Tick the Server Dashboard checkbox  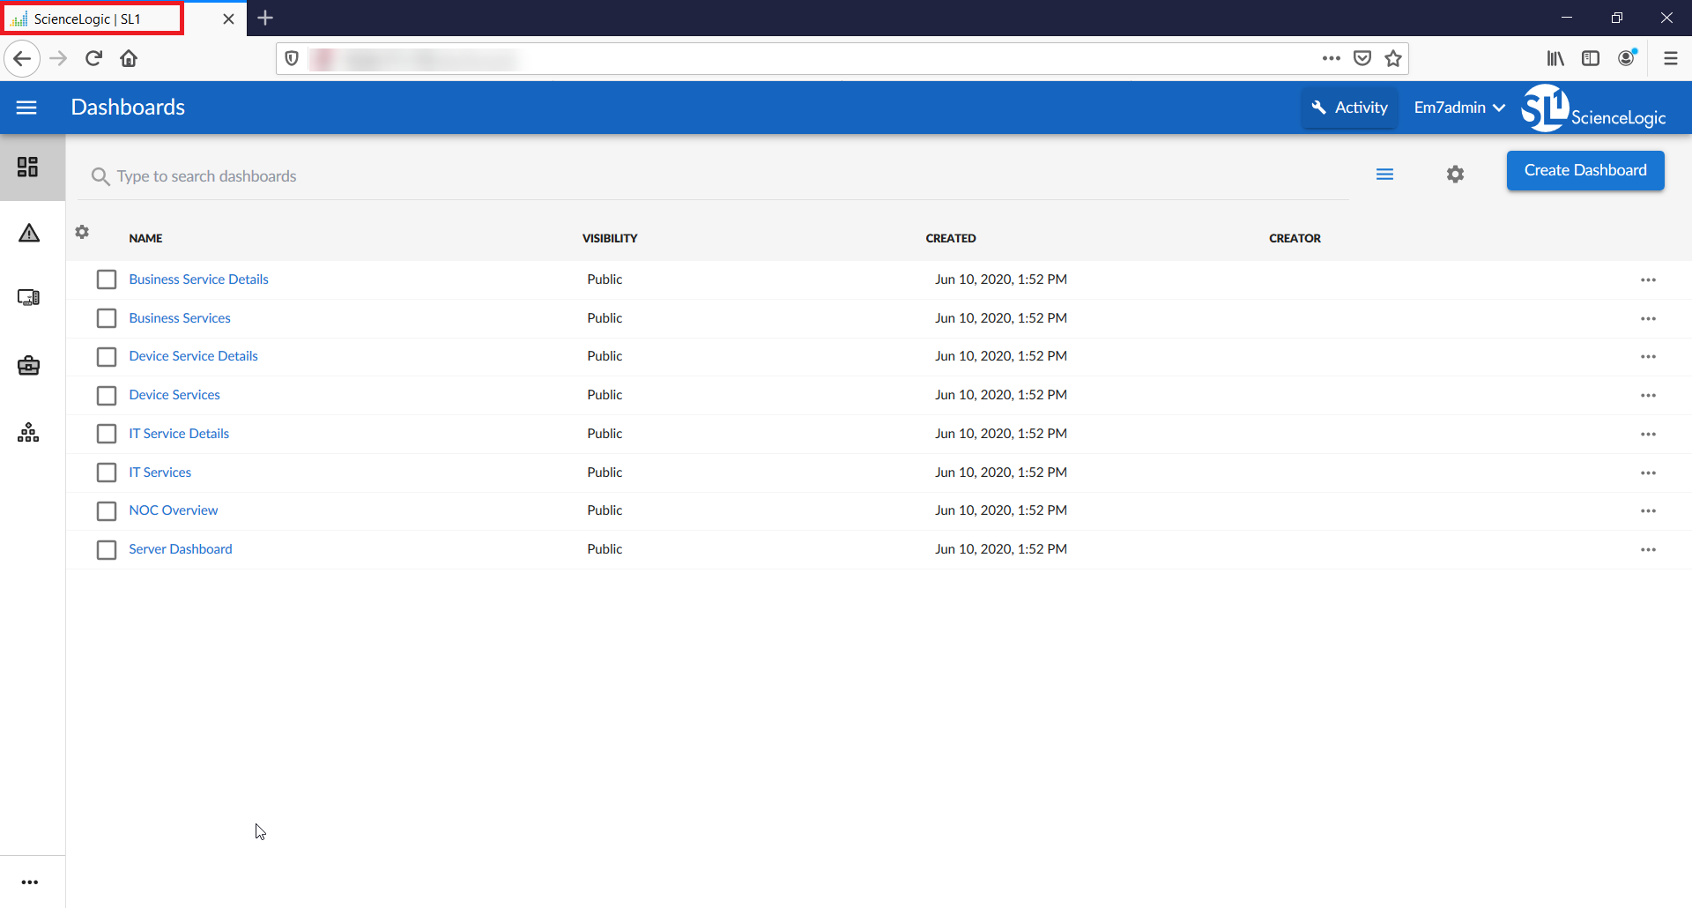[x=107, y=550]
